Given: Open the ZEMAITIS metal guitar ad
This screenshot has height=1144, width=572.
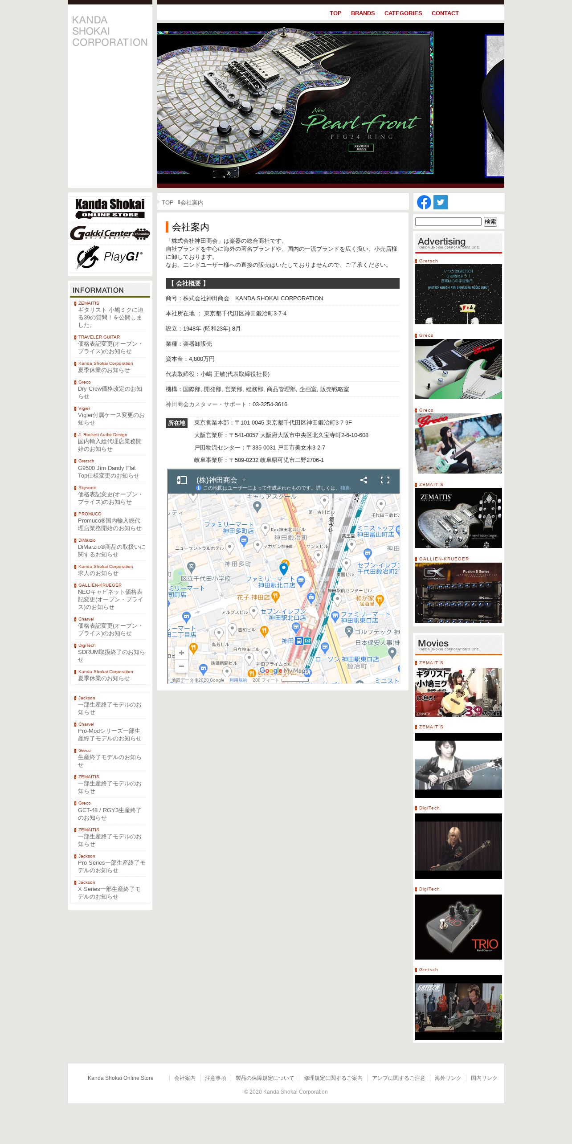Looking at the screenshot, I should tap(458, 518).
